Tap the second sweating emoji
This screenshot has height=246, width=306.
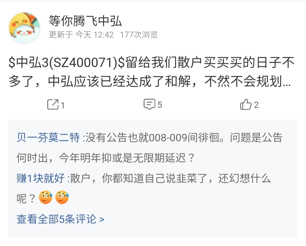click(62, 197)
